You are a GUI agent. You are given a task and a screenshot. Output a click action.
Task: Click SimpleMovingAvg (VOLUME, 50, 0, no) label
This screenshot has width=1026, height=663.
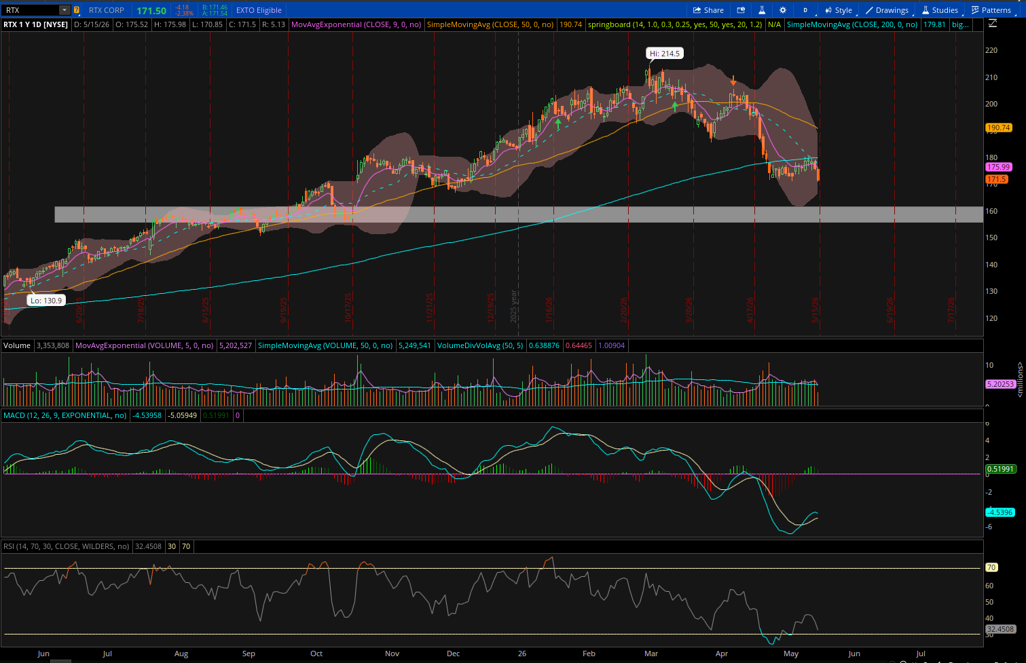(x=325, y=345)
